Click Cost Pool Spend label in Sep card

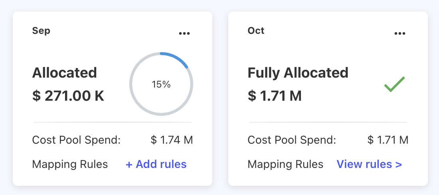point(76,140)
